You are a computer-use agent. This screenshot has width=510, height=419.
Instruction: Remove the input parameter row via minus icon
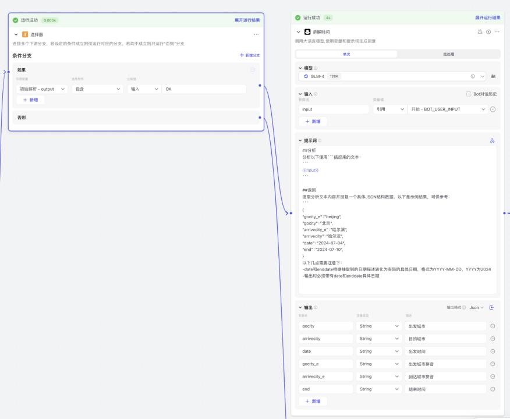click(493, 109)
